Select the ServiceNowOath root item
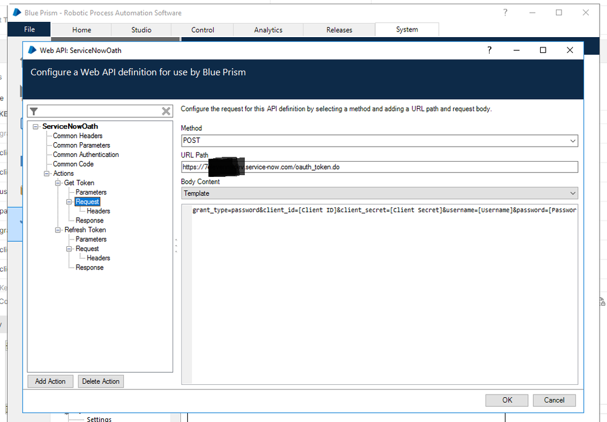Image resolution: width=607 pixels, height=422 pixels. (x=70, y=126)
